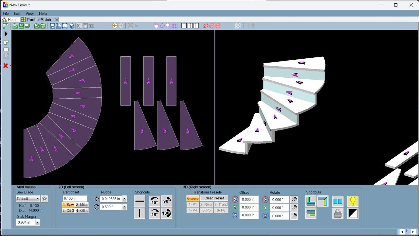Rotate X axis by 90° button
Viewport: 419px width, 236px height.
coord(294,200)
